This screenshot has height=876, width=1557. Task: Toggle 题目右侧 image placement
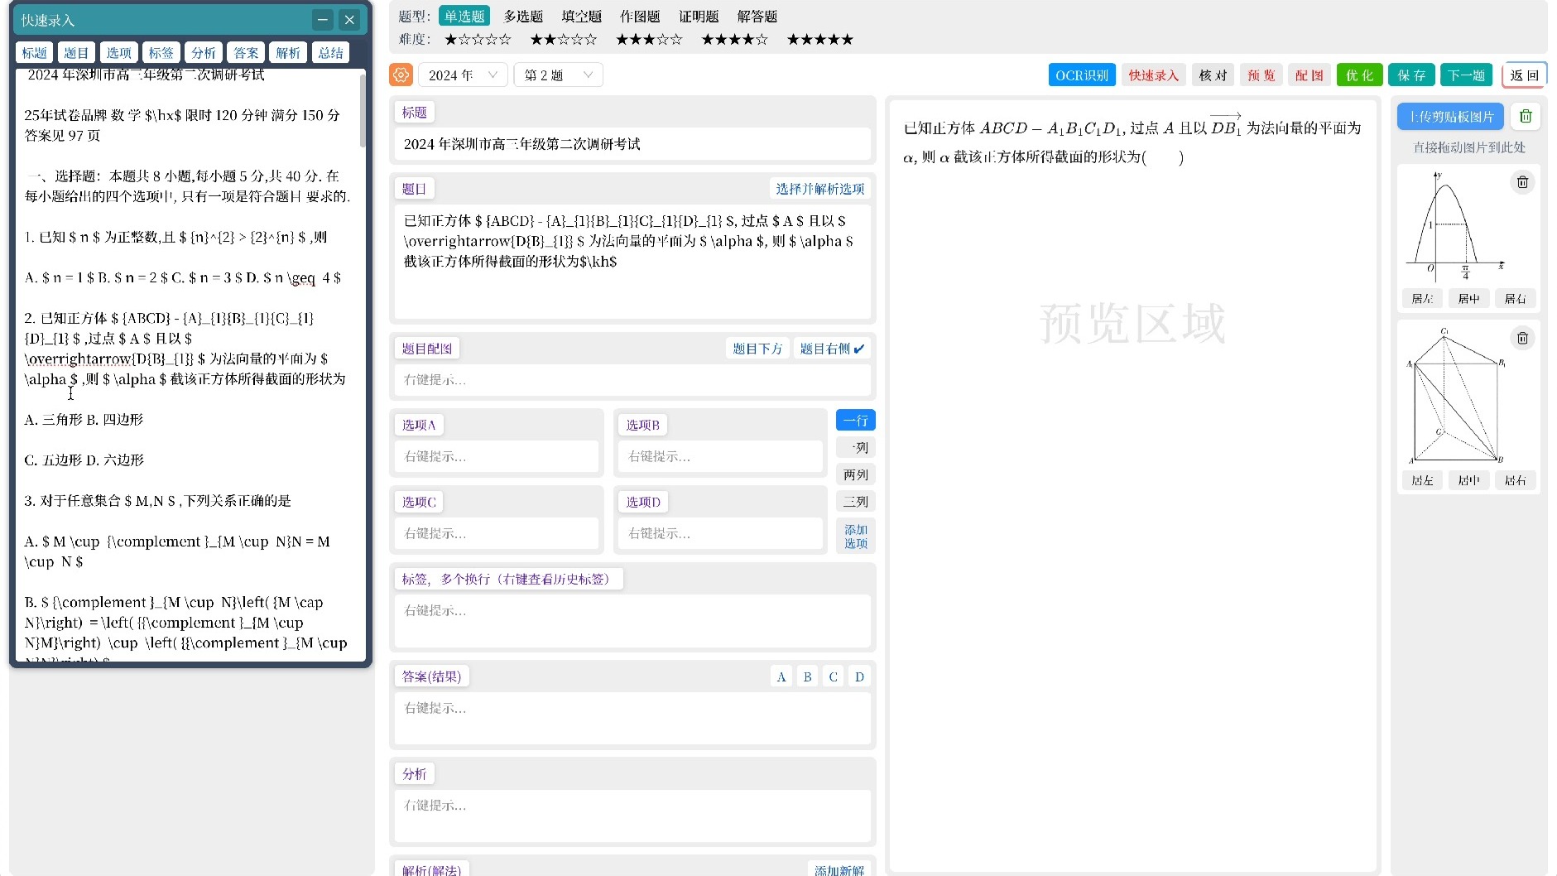point(832,349)
